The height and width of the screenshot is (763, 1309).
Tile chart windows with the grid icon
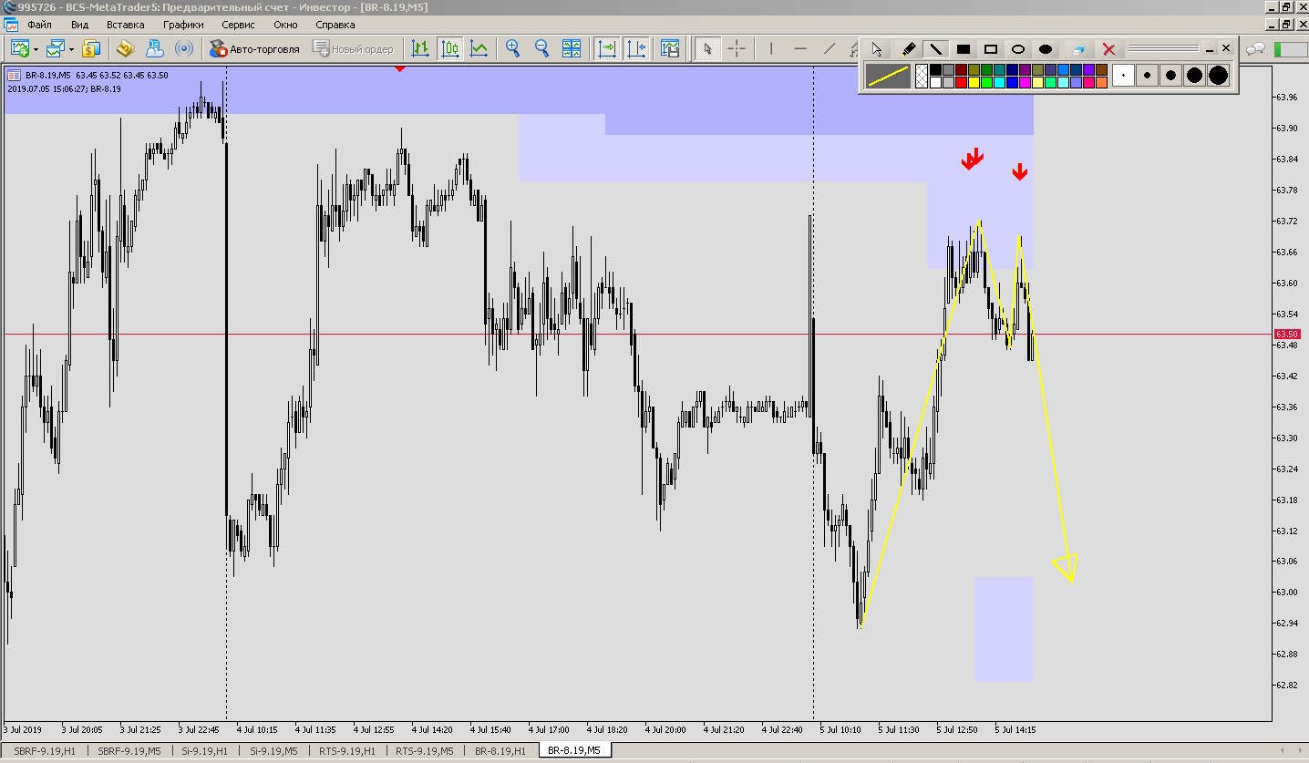pyautogui.click(x=572, y=48)
